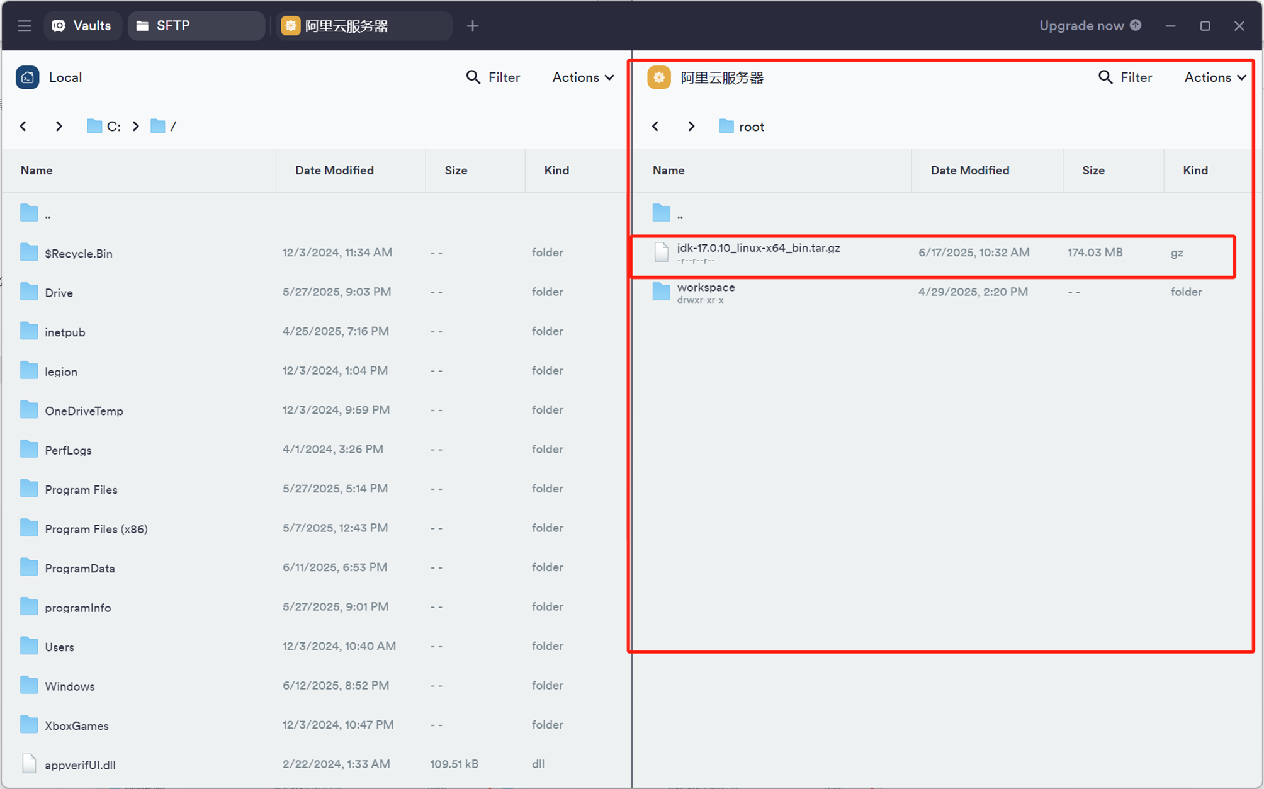Select the remote workspace folder
Screen dimensions: 1264x789
[706, 292]
